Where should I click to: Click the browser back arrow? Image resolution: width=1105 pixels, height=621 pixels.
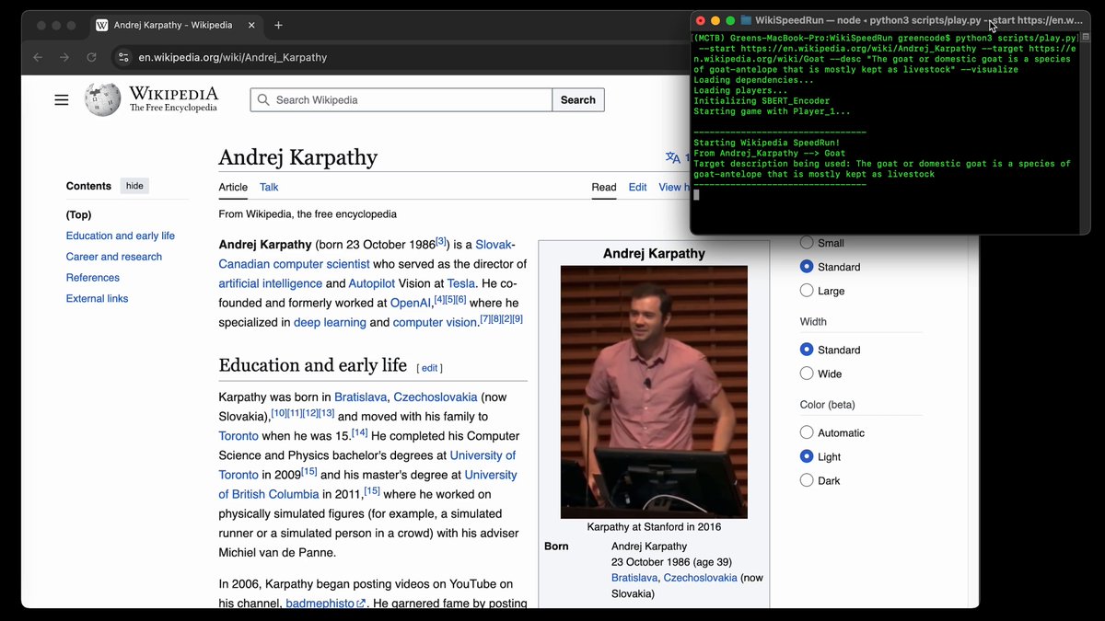[38, 57]
